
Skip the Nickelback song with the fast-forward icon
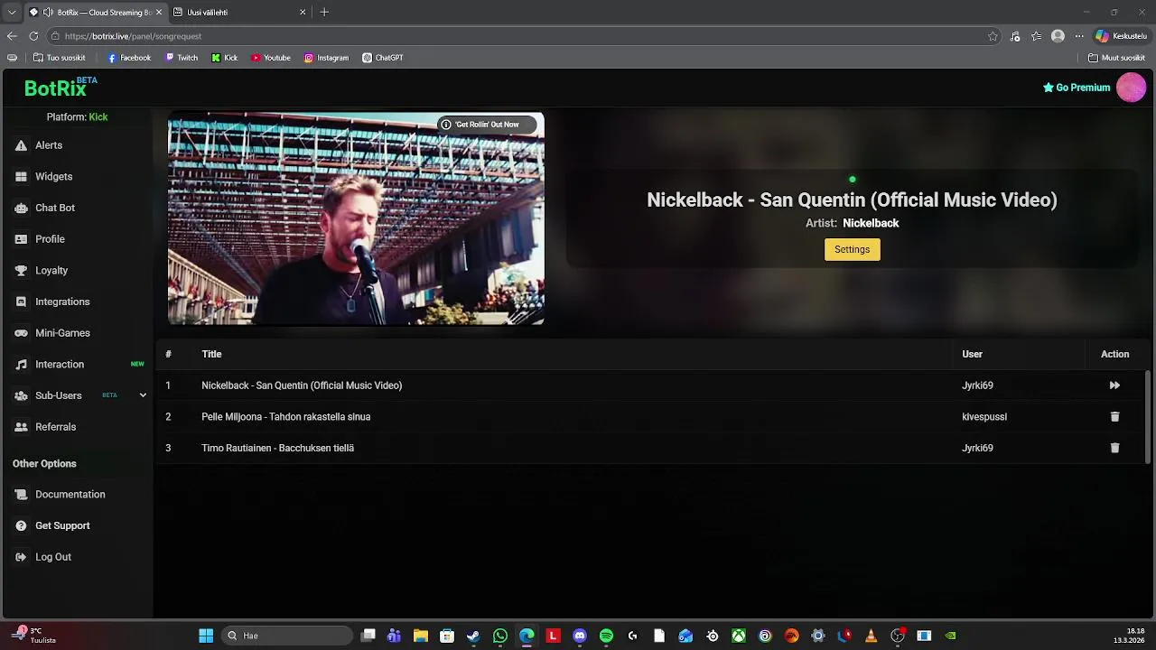1114,385
